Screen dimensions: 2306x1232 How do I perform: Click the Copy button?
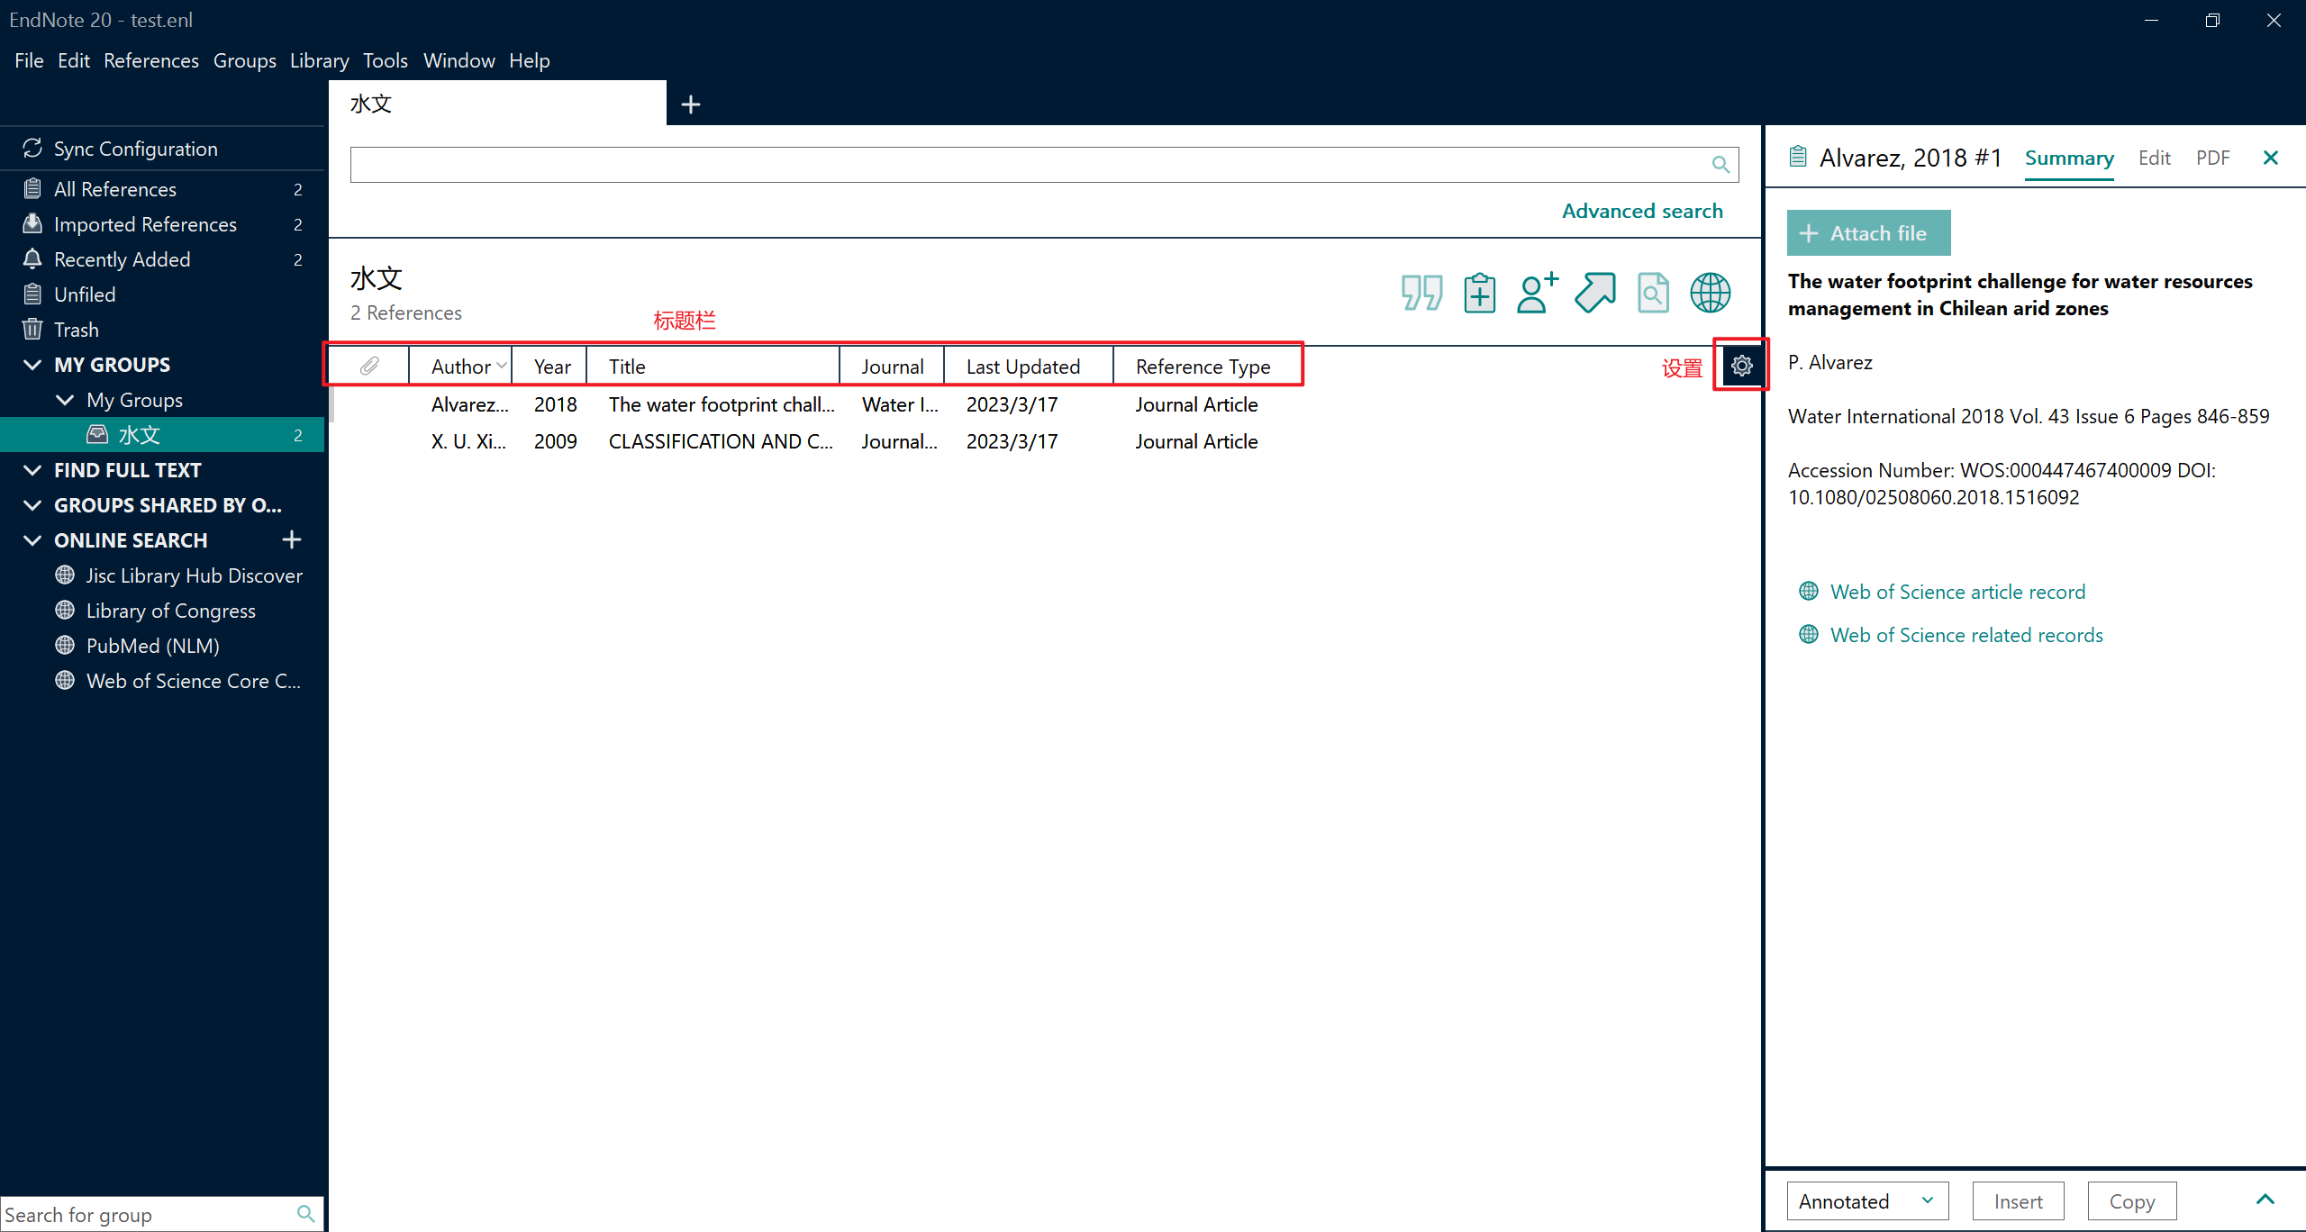(x=2131, y=1200)
